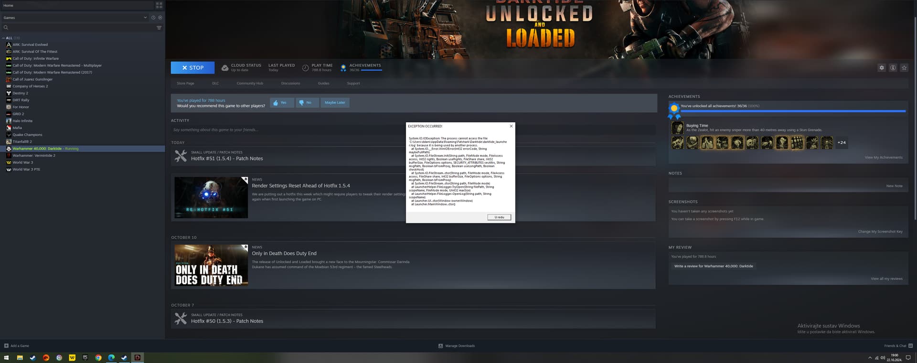This screenshot has height=363, width=917.
Task: Open Windows Start menu
Action: (x=7, y=358)
